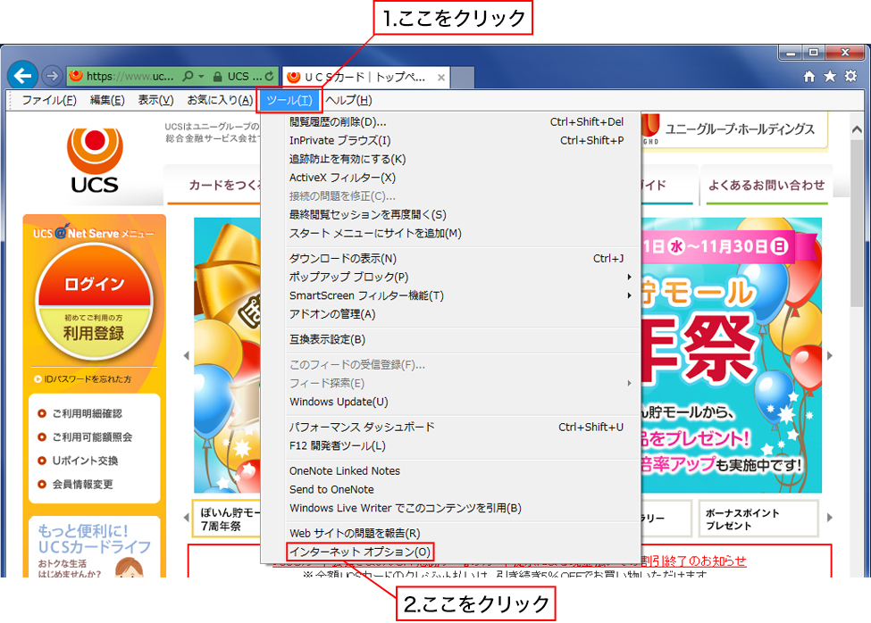
Task: Open the 表示(V) menu
Action: [x=155, y=101]
